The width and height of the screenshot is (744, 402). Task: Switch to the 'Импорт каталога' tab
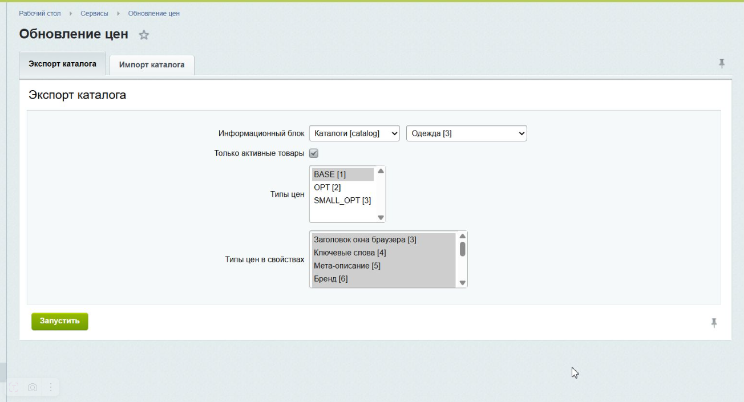click(152, 65)
